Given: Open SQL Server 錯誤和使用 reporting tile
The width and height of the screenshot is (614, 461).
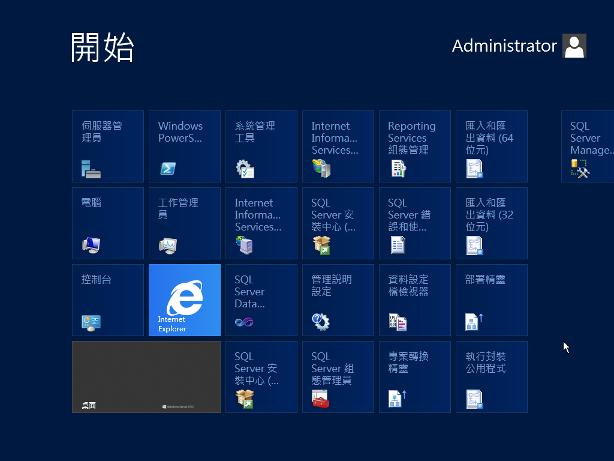Looking at the screenshot, I should click(x=415, y=223).
